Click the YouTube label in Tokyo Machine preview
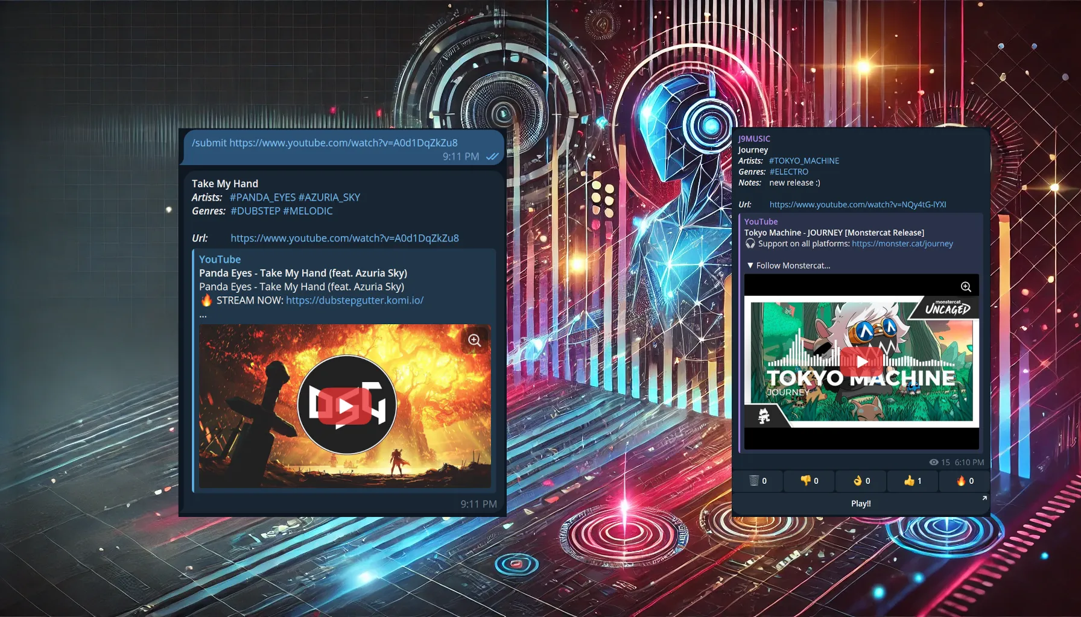This screenshot has width=1081, height=617. (x=761, y=222)
